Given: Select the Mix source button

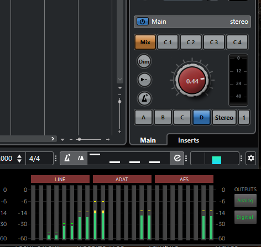Looking at the screenshot, I should (x=145, y=42).
